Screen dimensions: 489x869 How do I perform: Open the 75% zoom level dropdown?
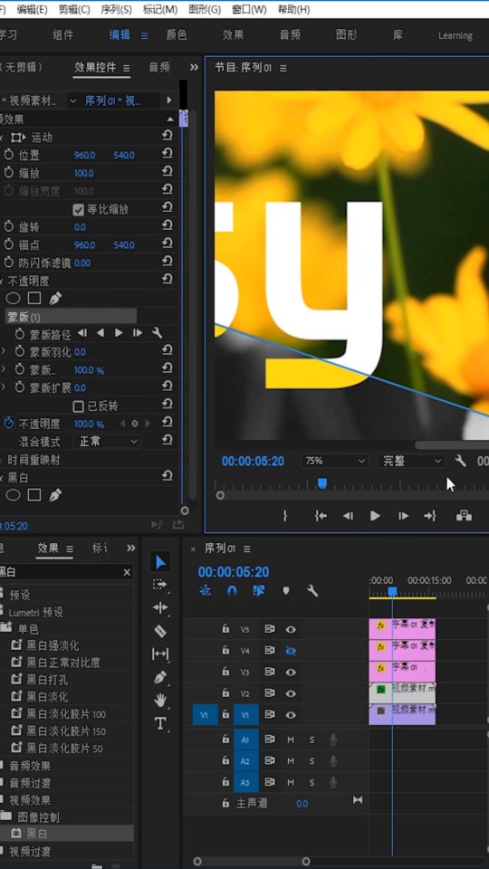click(x=335, y=461)
